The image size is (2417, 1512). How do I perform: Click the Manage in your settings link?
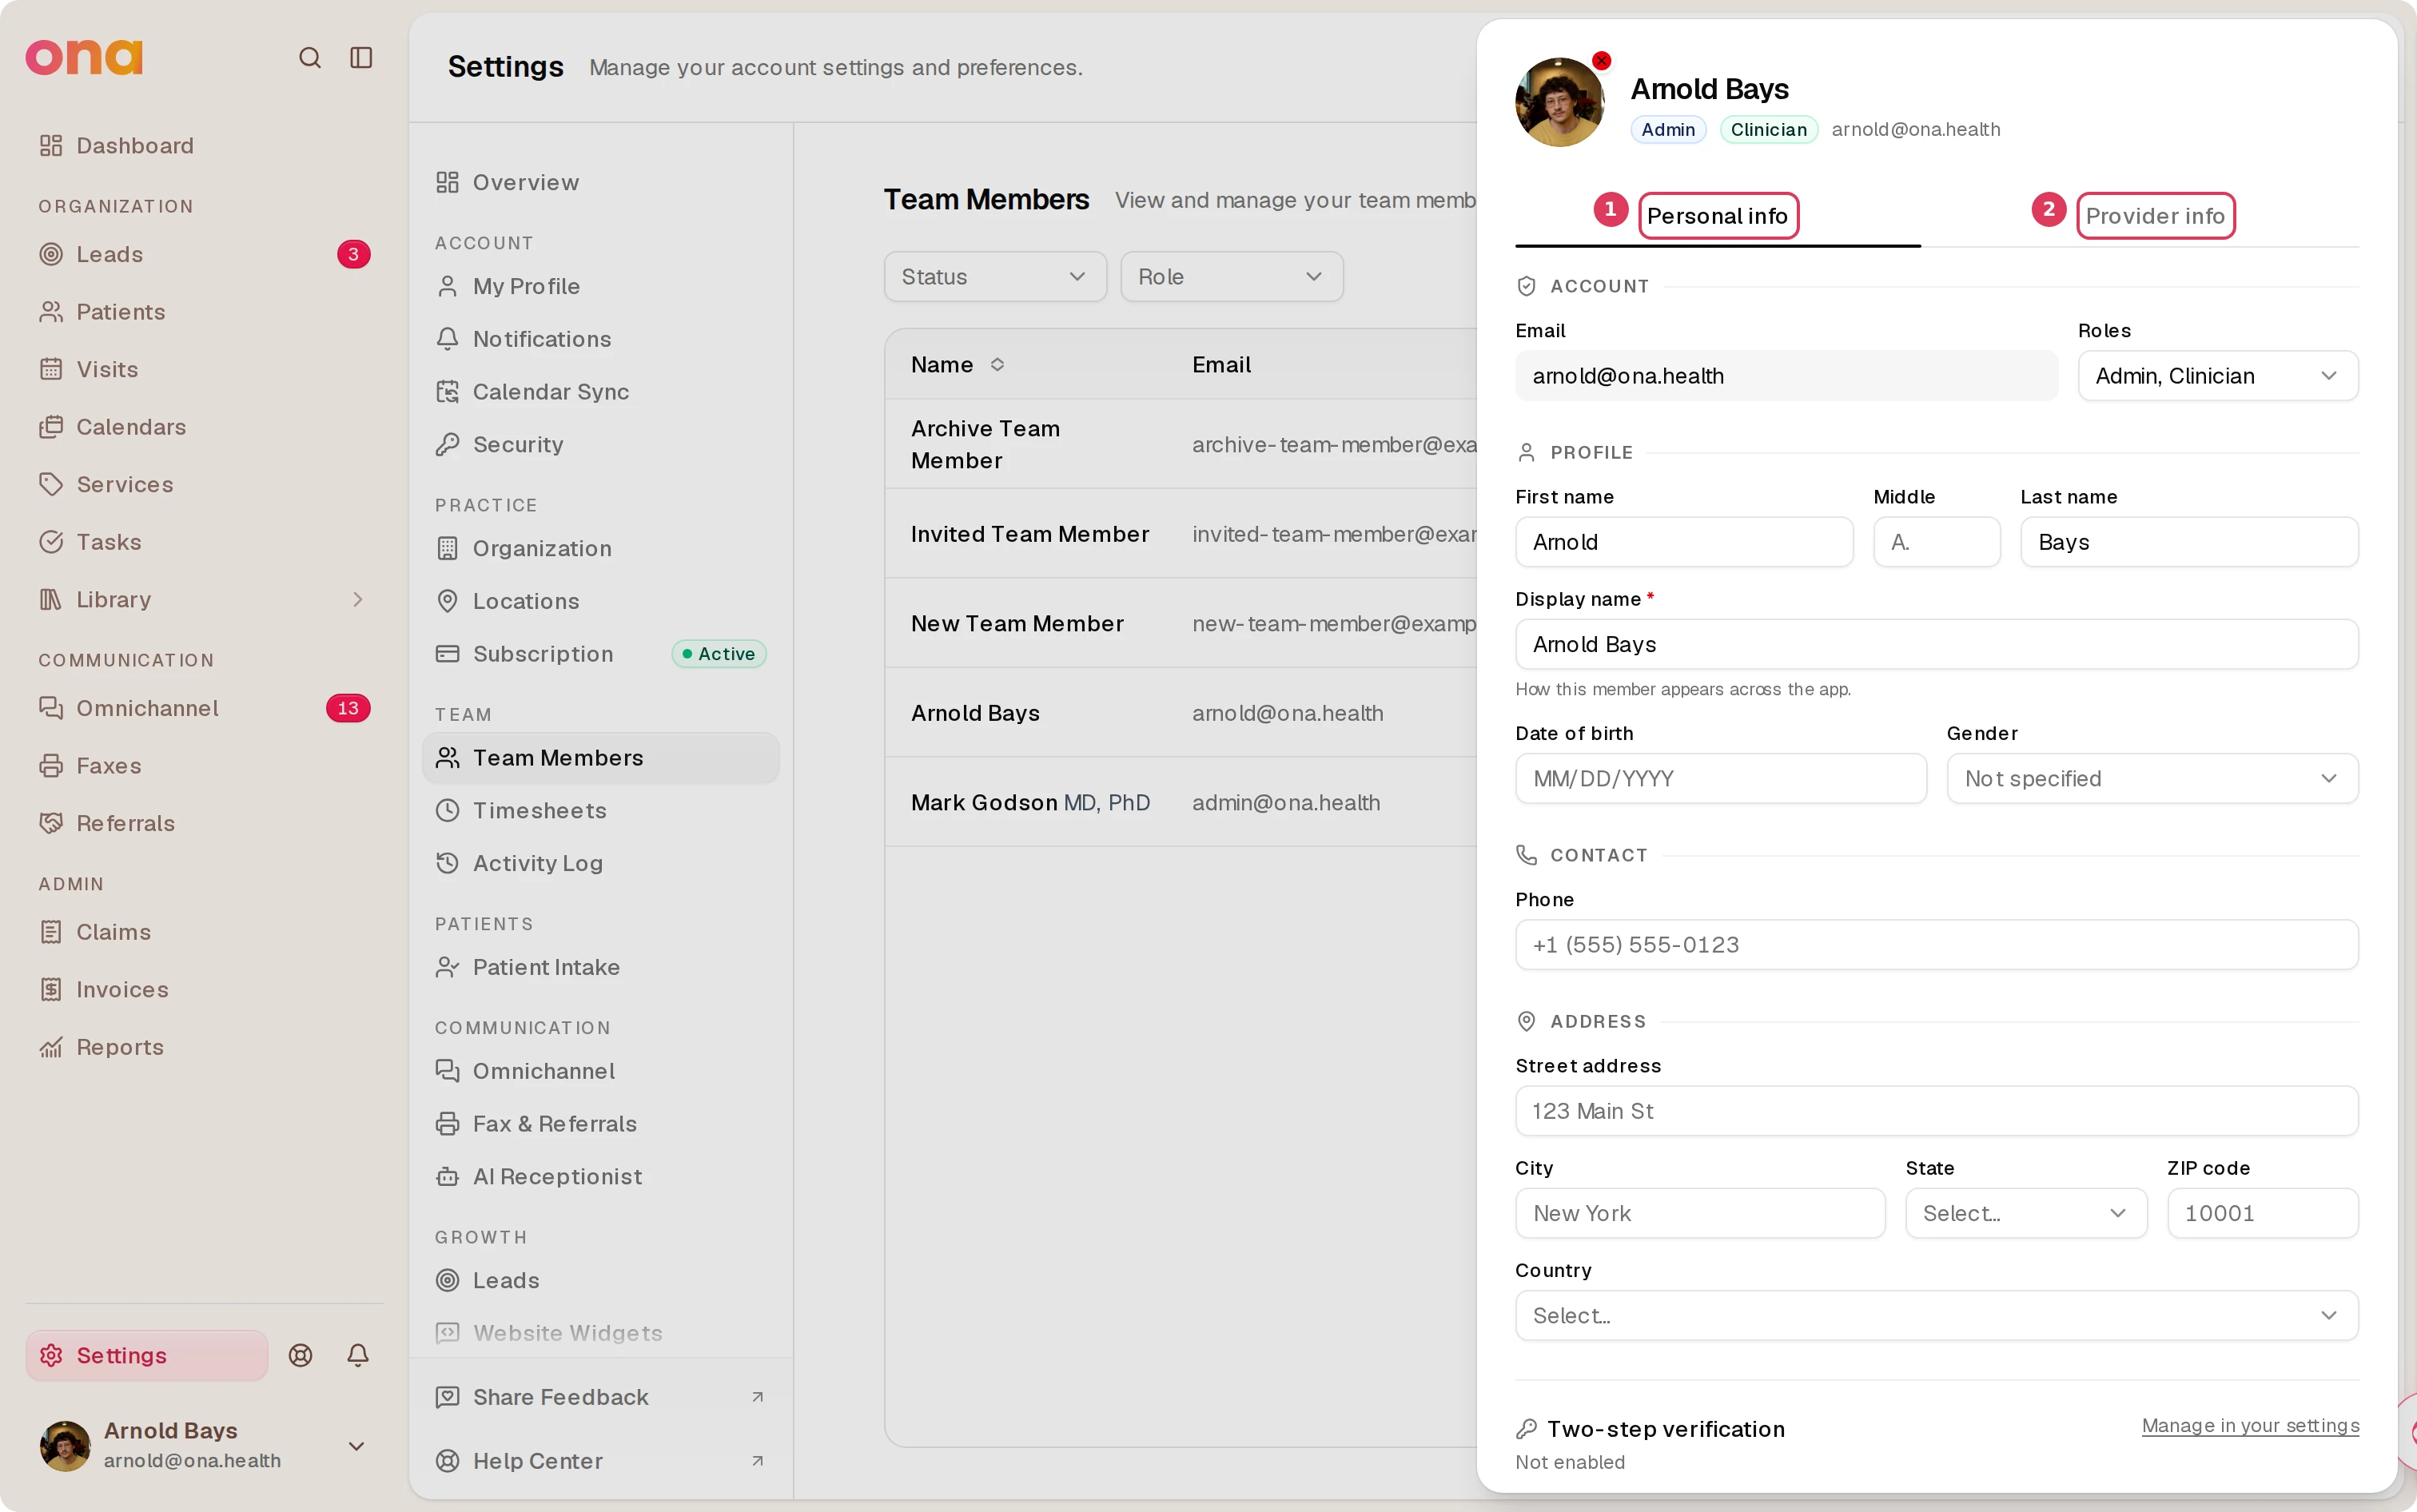click(2250, 1426)
